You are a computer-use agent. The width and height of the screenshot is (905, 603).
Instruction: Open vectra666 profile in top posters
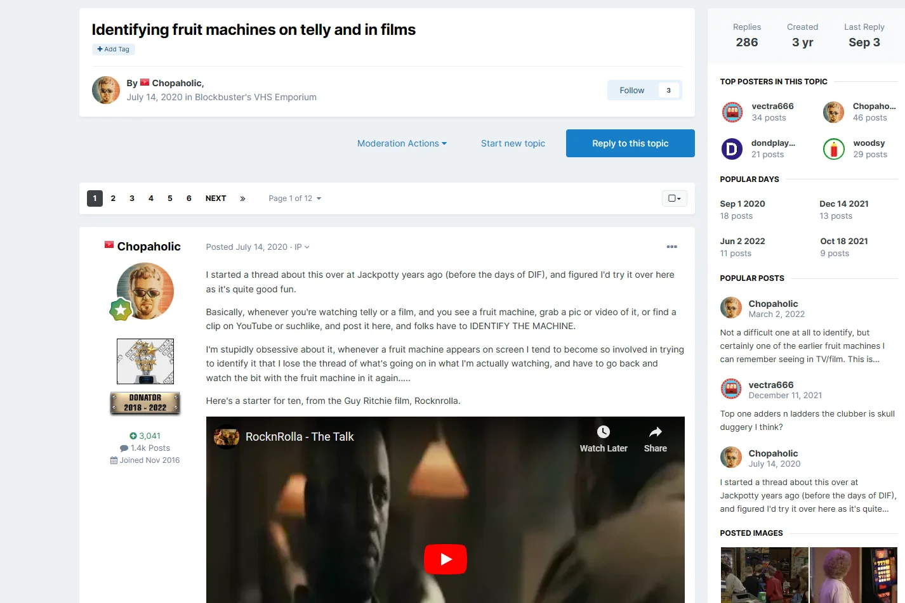(x=772, y=107)
